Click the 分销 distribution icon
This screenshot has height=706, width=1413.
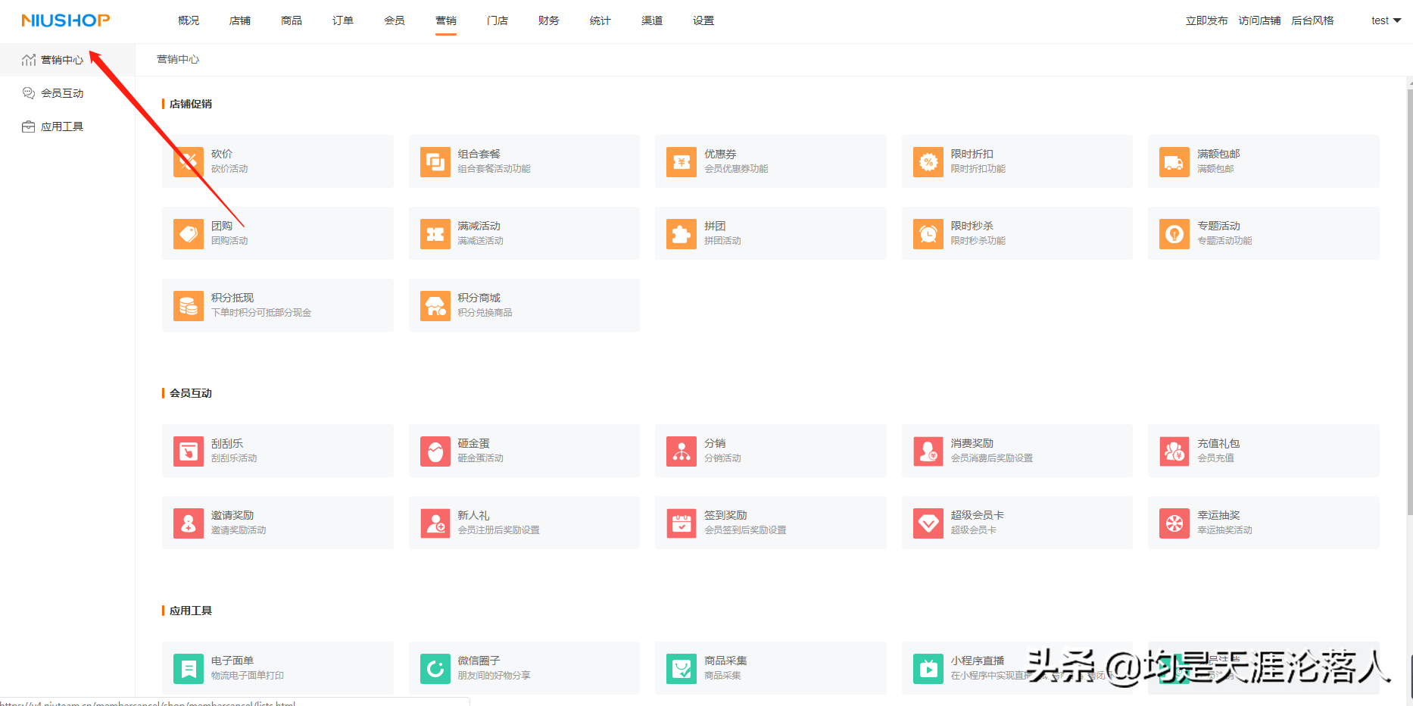681,451
